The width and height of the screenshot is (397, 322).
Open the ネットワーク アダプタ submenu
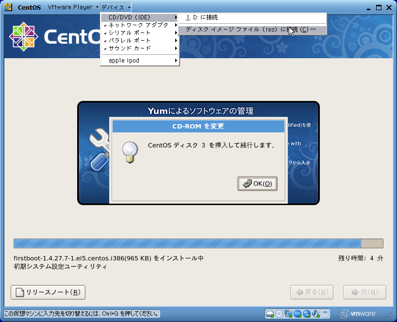pyautogui.click(x=140, y=25)
